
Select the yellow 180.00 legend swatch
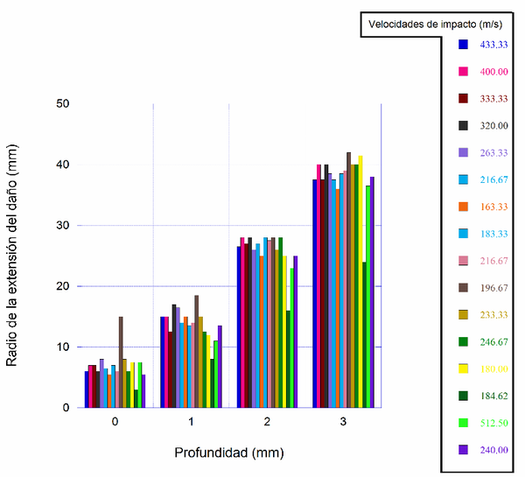point(463,369)
